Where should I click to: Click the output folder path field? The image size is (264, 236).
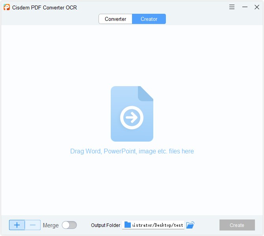click(158, 225)
